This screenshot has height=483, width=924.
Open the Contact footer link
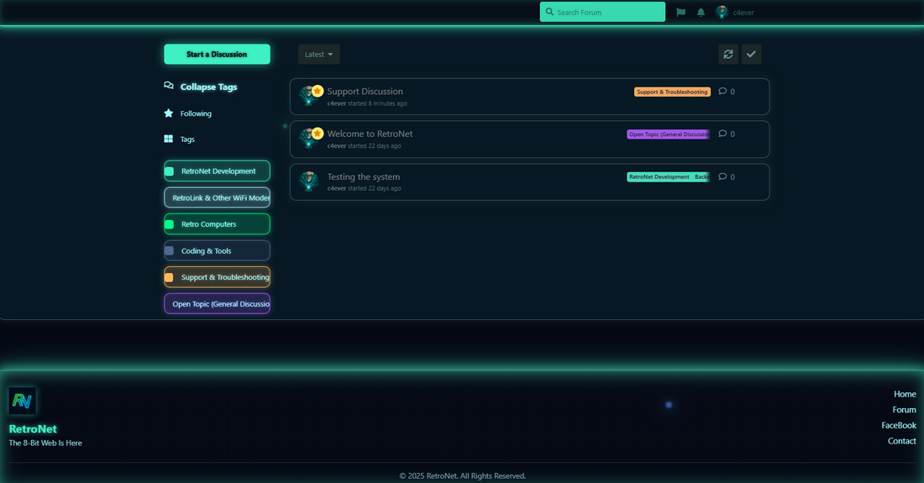point(901,441)
